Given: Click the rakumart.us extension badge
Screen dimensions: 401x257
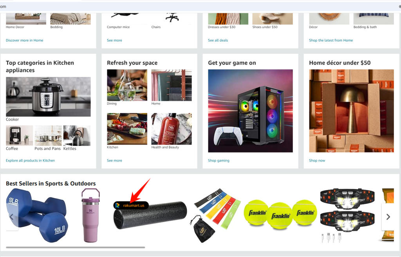Looking at the screenshot, I should click(131, 205).
